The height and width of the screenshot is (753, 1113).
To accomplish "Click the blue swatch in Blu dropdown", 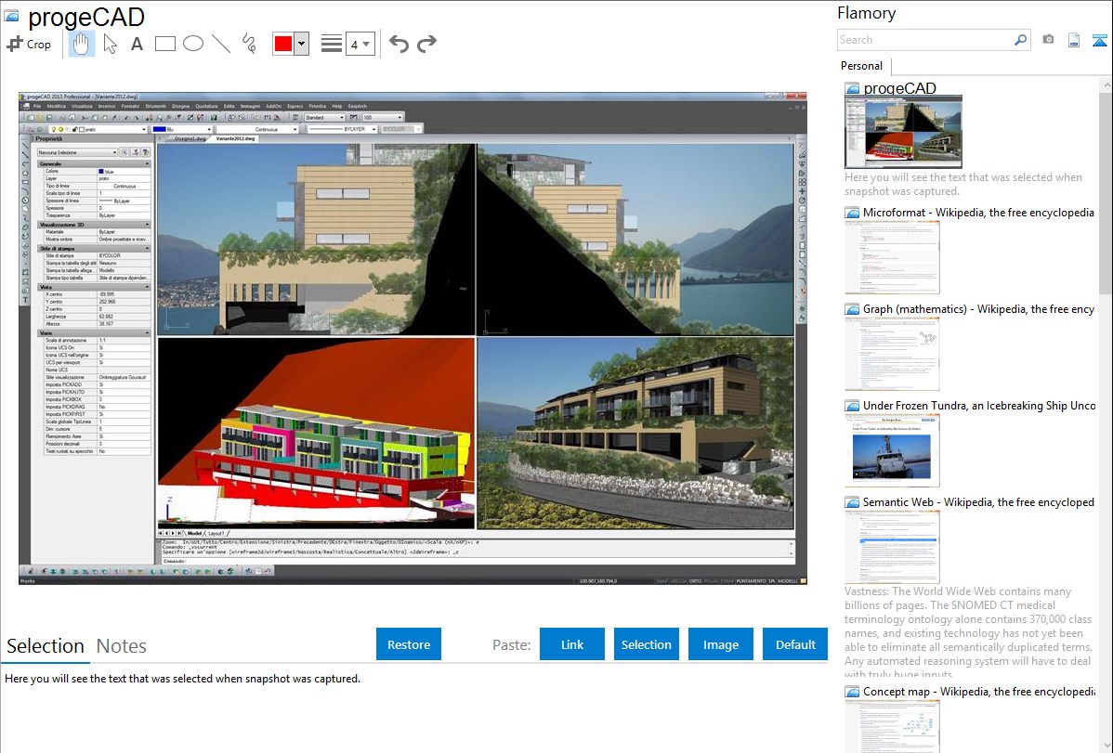I will pos(159,129).
